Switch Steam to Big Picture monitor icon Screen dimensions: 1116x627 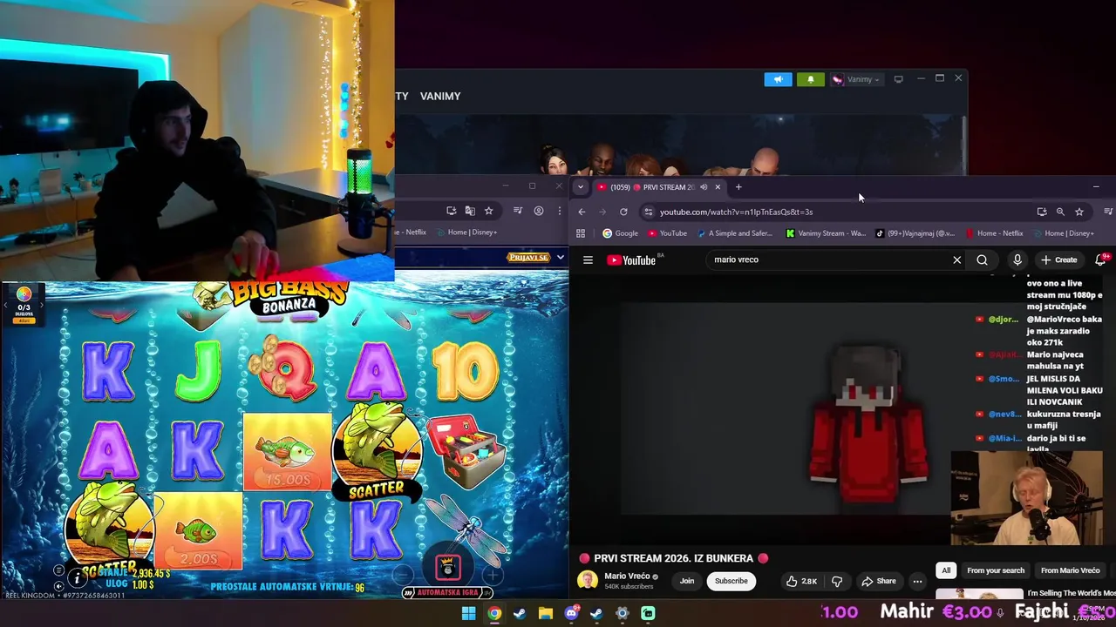click(x=898, y=79)
